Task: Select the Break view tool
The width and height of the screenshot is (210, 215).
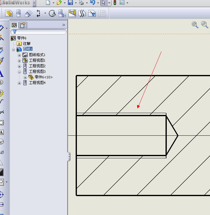Action: pyautogui.click(x=82, y=13)
